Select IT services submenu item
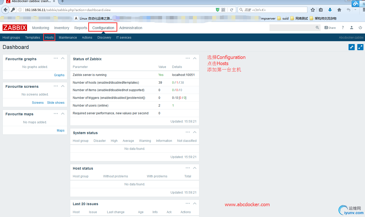Screen dimensions: 365x217 [x=124, y=38]
